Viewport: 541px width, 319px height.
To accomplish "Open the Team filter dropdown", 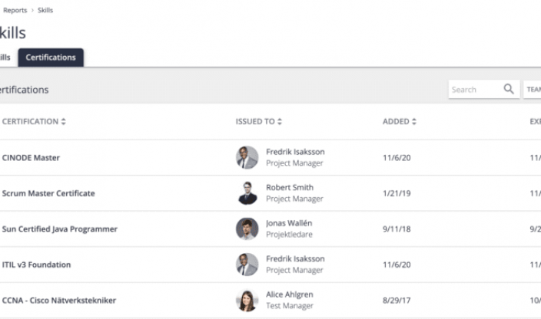I will tap(533, 89).
